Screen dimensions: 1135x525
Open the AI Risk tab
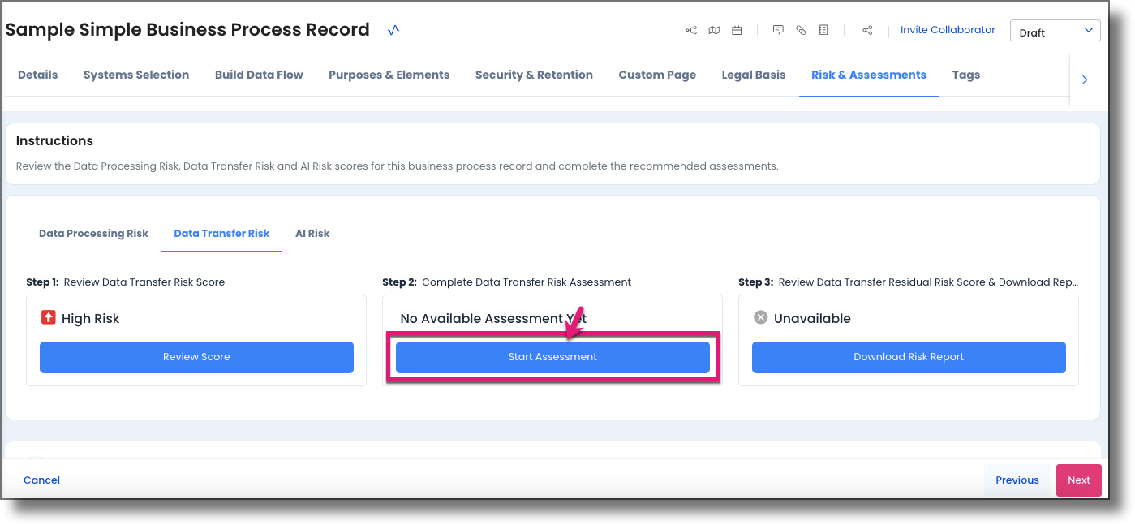point(312,234)
